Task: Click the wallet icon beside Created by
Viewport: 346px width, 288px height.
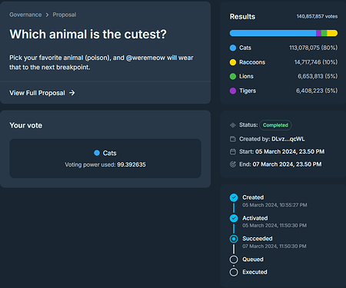Action: click(x=233, y=139)
